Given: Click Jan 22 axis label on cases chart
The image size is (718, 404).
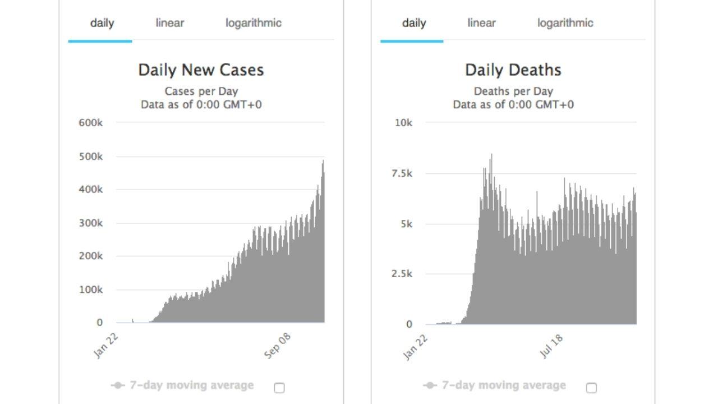Looking at the screenshot, I should point(107,346).
